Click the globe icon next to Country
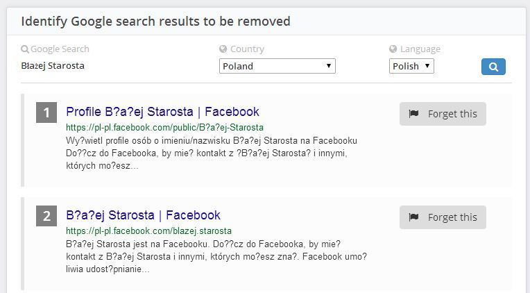This screenshot has height=293, width=530. tap(223, 49)
